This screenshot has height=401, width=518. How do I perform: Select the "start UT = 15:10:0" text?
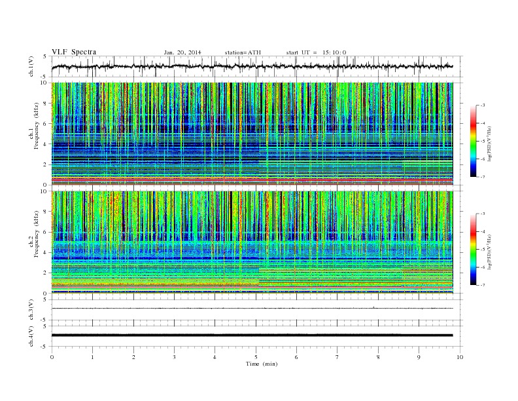[x=316, y=52]
